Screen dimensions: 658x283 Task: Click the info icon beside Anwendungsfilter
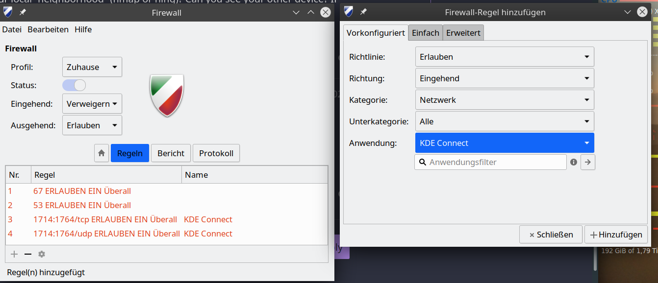(574, 162)
